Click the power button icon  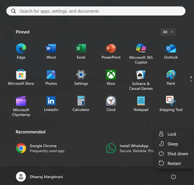pos(173,177)
